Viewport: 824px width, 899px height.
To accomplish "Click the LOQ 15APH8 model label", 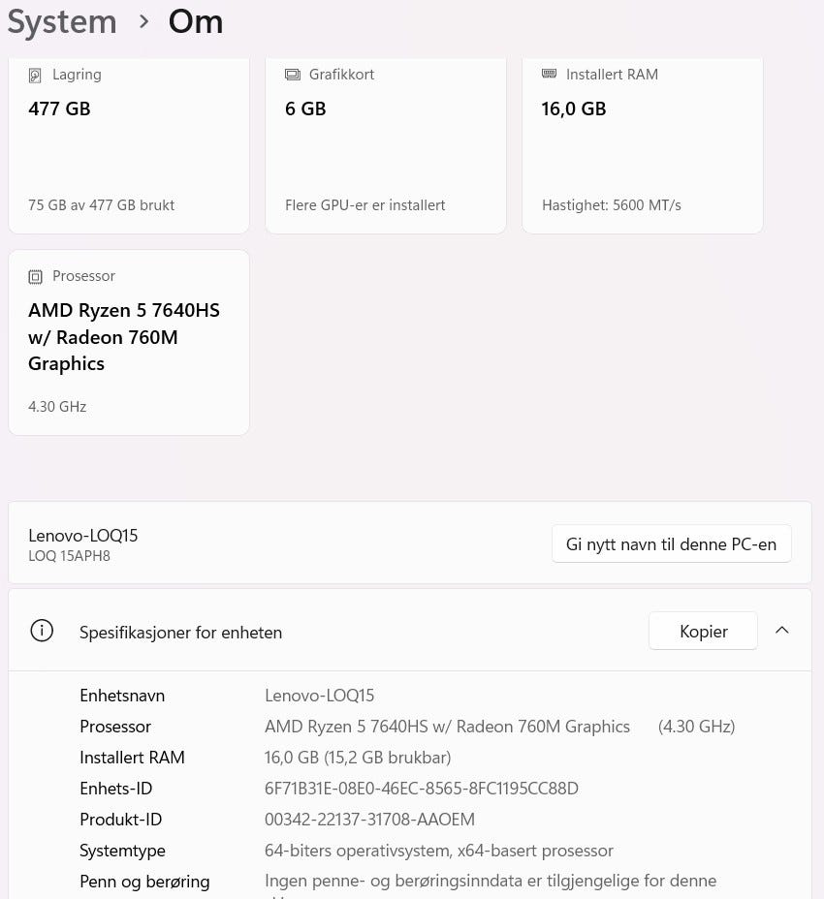I will pos(72,556).
